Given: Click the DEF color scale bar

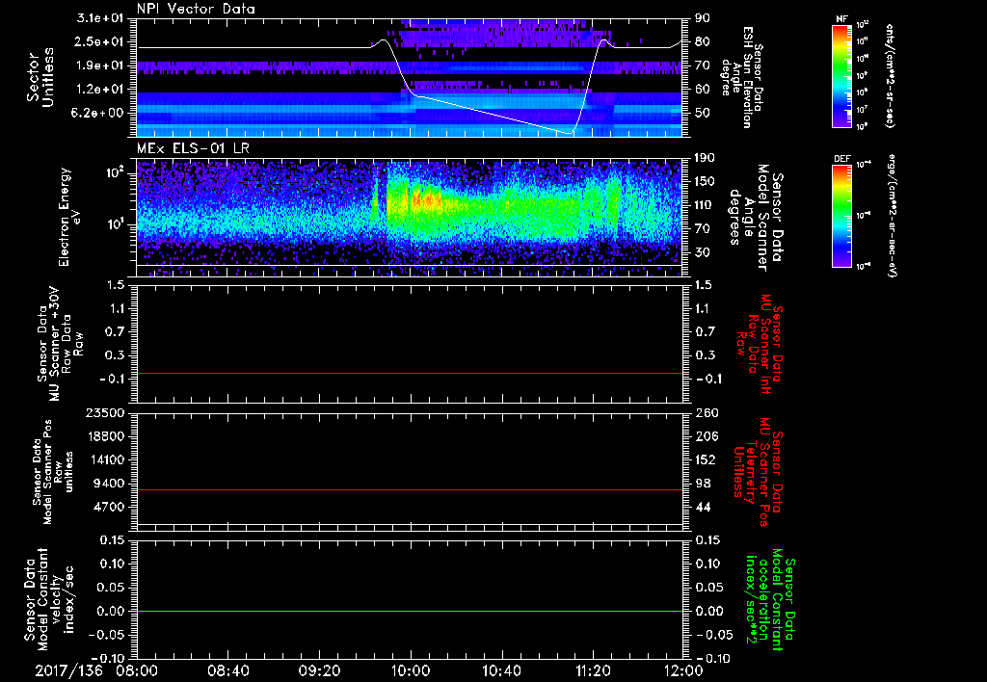Looking at the screenshot, I should coord(840,214).
